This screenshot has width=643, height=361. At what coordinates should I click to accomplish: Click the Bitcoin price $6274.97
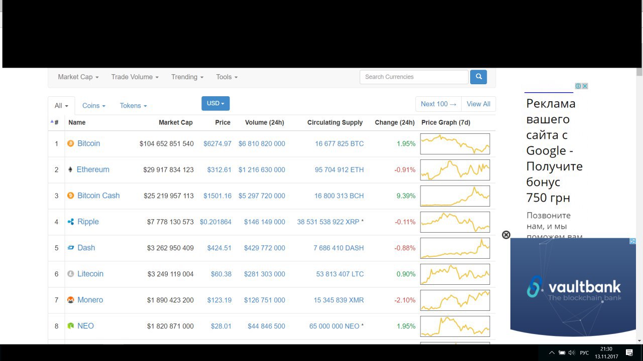(x=218, y=143)
